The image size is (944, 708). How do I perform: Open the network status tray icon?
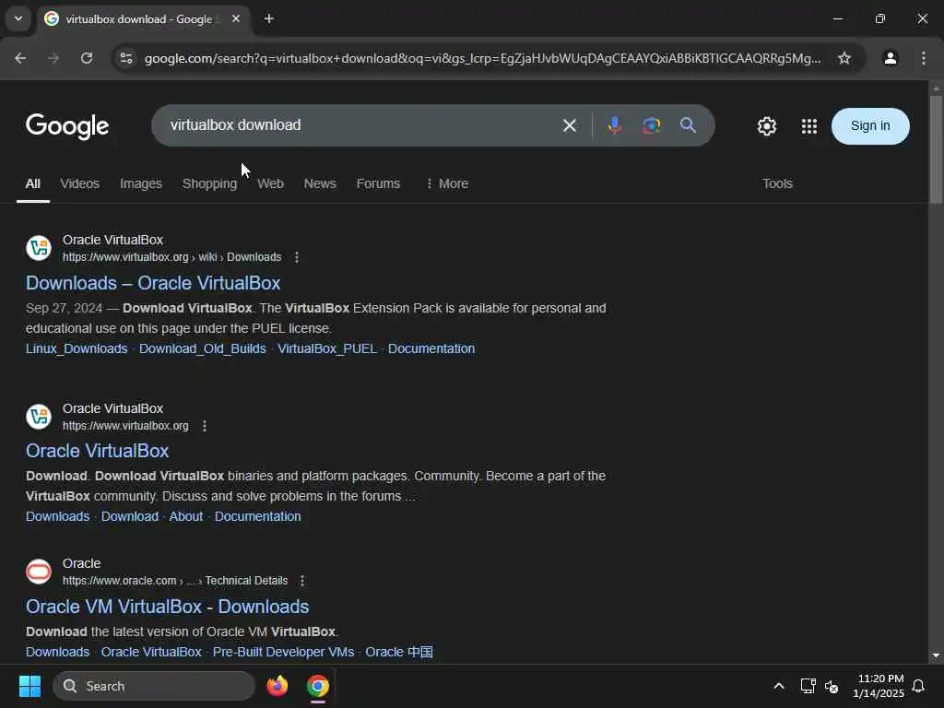pyautogui.click(x=808, y=686)
